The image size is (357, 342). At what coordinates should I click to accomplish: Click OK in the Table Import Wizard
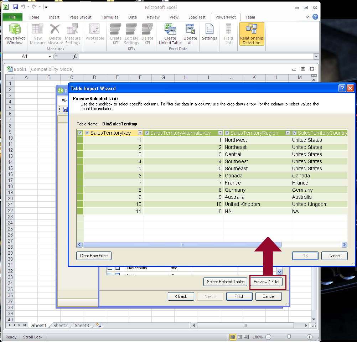(305, 256)
